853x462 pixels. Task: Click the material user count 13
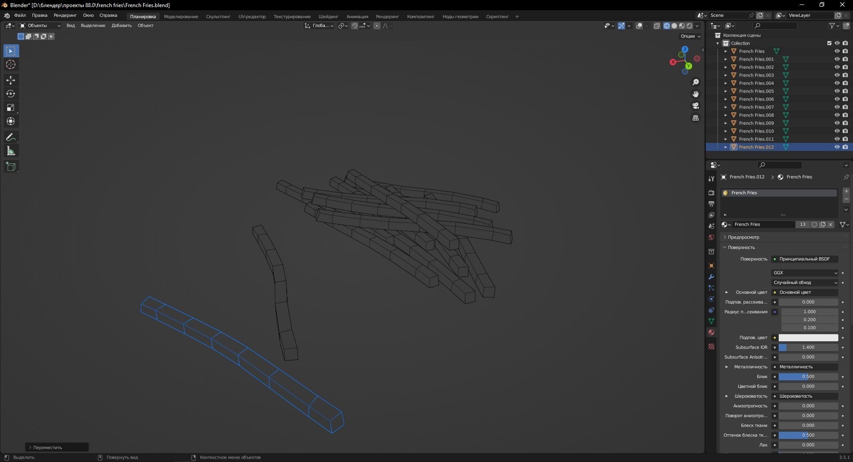pos(802,225)
